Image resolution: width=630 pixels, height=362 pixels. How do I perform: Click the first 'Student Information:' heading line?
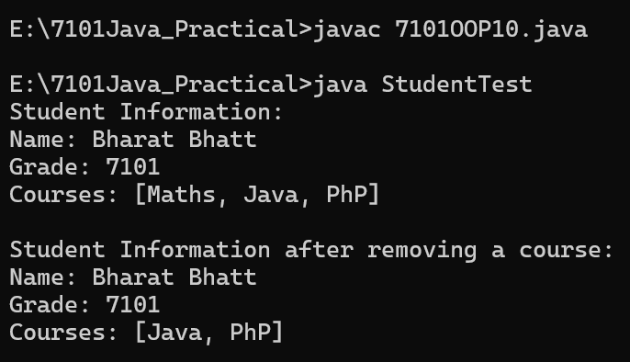(x=146, y=112)
